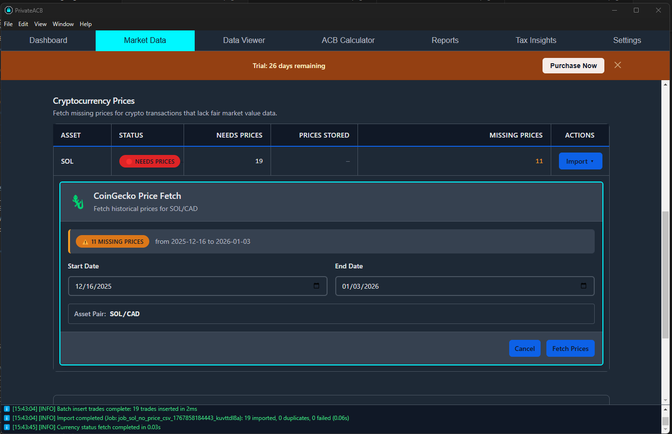Click the CoinGecko Price Fetch title

coord(137,196)
